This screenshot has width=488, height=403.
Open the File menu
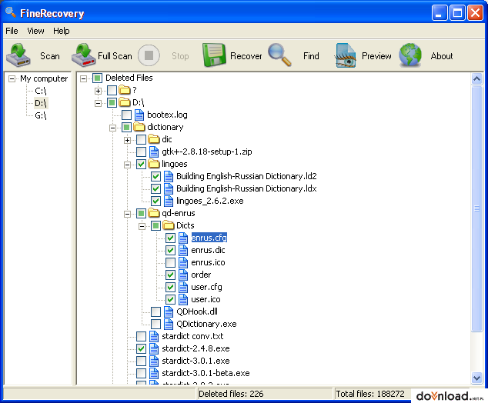click(12, 31)
